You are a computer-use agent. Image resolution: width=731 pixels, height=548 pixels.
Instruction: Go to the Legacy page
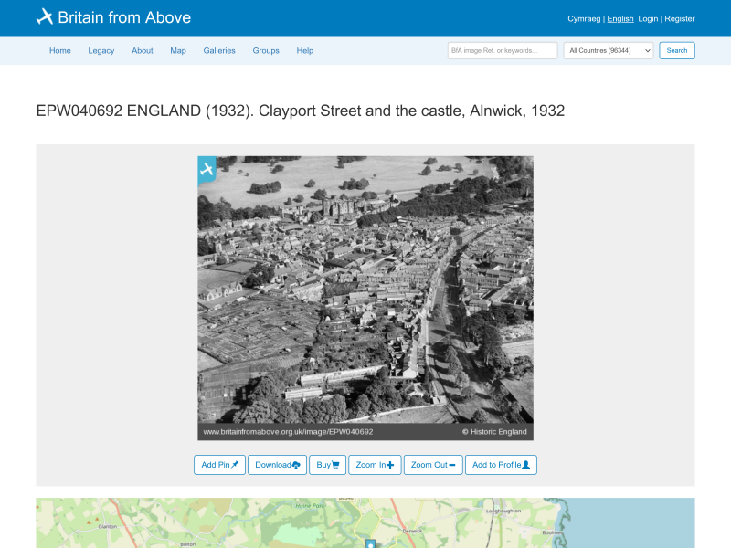click(x=101, y=51)
